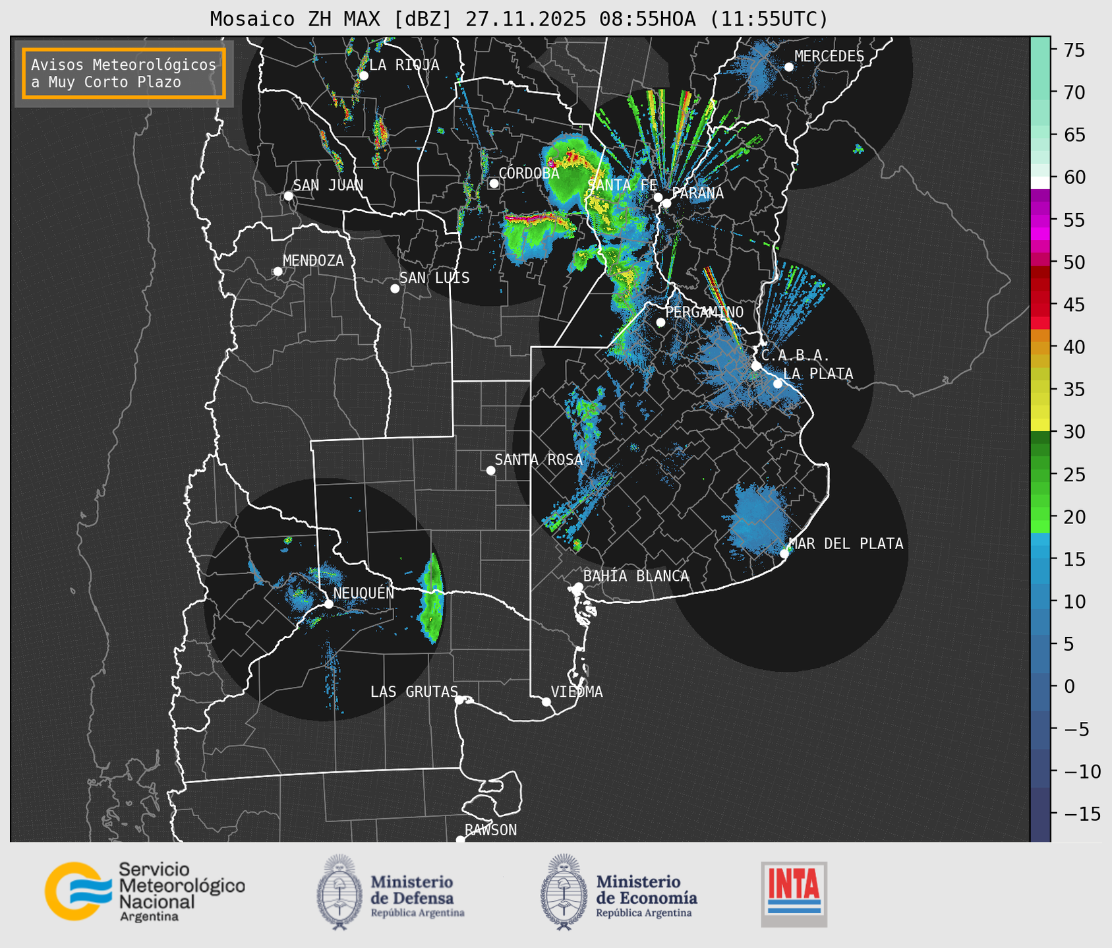Click the C.A.B.A. city label

pos(795,355)
